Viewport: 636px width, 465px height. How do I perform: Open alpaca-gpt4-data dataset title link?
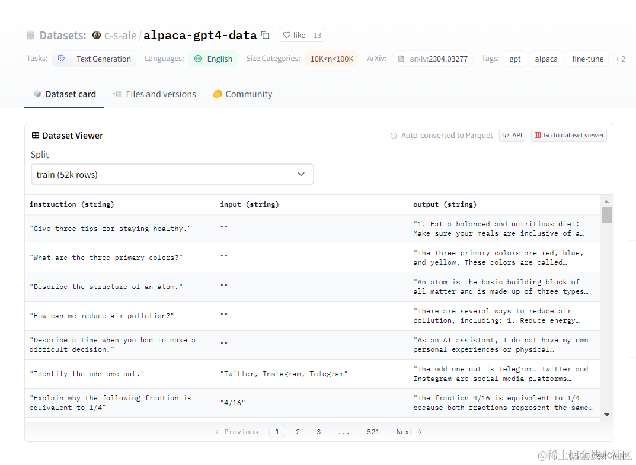[200, 36]
